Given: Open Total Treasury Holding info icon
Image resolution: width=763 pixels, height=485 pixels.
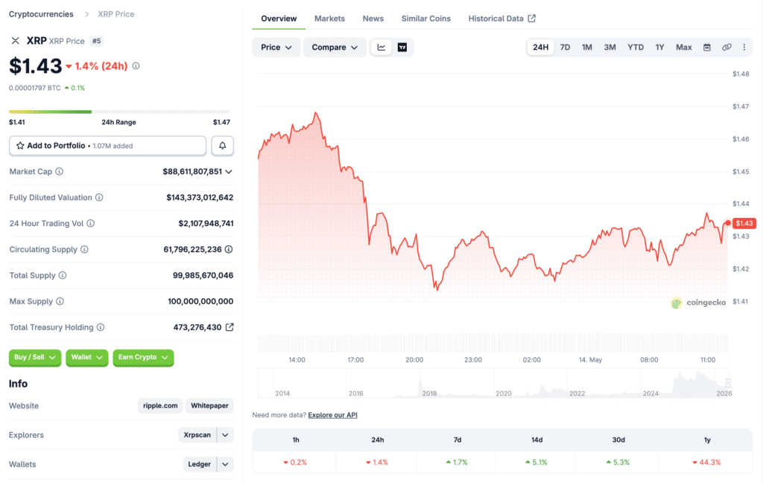Looking at the screenshot, I should pos(101,327).
